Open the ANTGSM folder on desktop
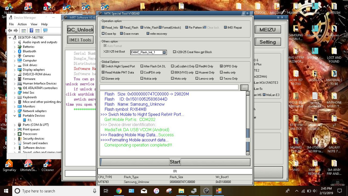 334,9
